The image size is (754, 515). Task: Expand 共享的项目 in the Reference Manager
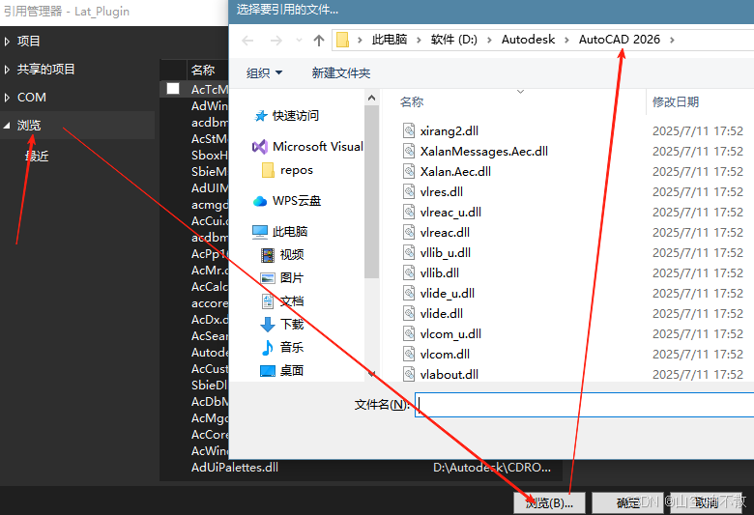(7, 70)
